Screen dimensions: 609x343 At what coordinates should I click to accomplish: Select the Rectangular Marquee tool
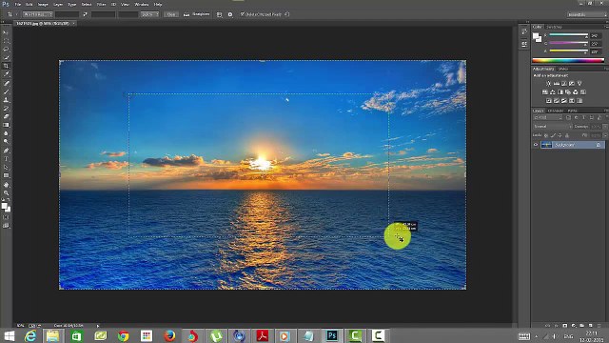point(6,41)
